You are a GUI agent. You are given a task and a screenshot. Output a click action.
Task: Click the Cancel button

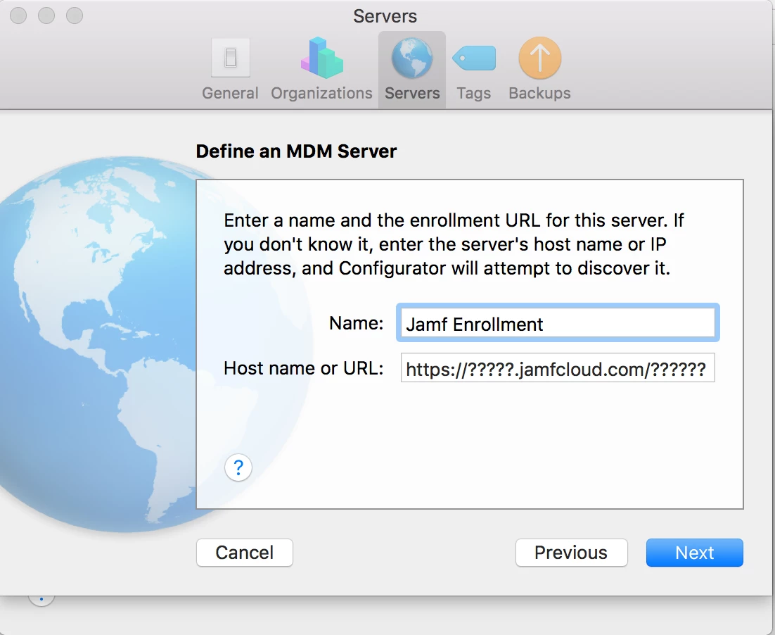tap(245, 553)
